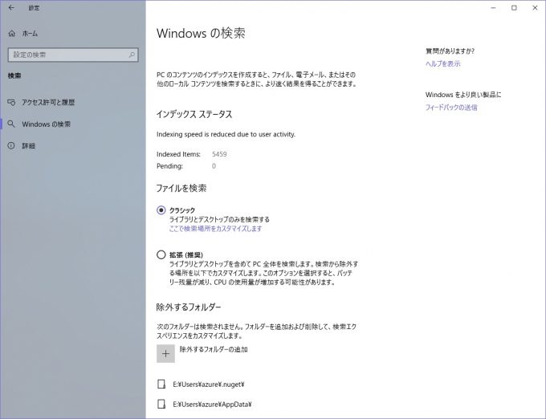Click the インデックス ステータス heading
The image size is (546, 419).
pos(194,114)
